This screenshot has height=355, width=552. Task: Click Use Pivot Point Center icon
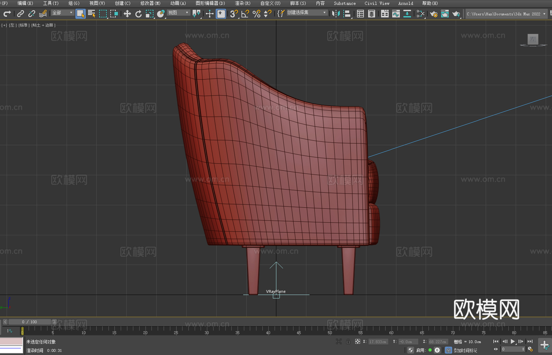(x=196, y=14)
